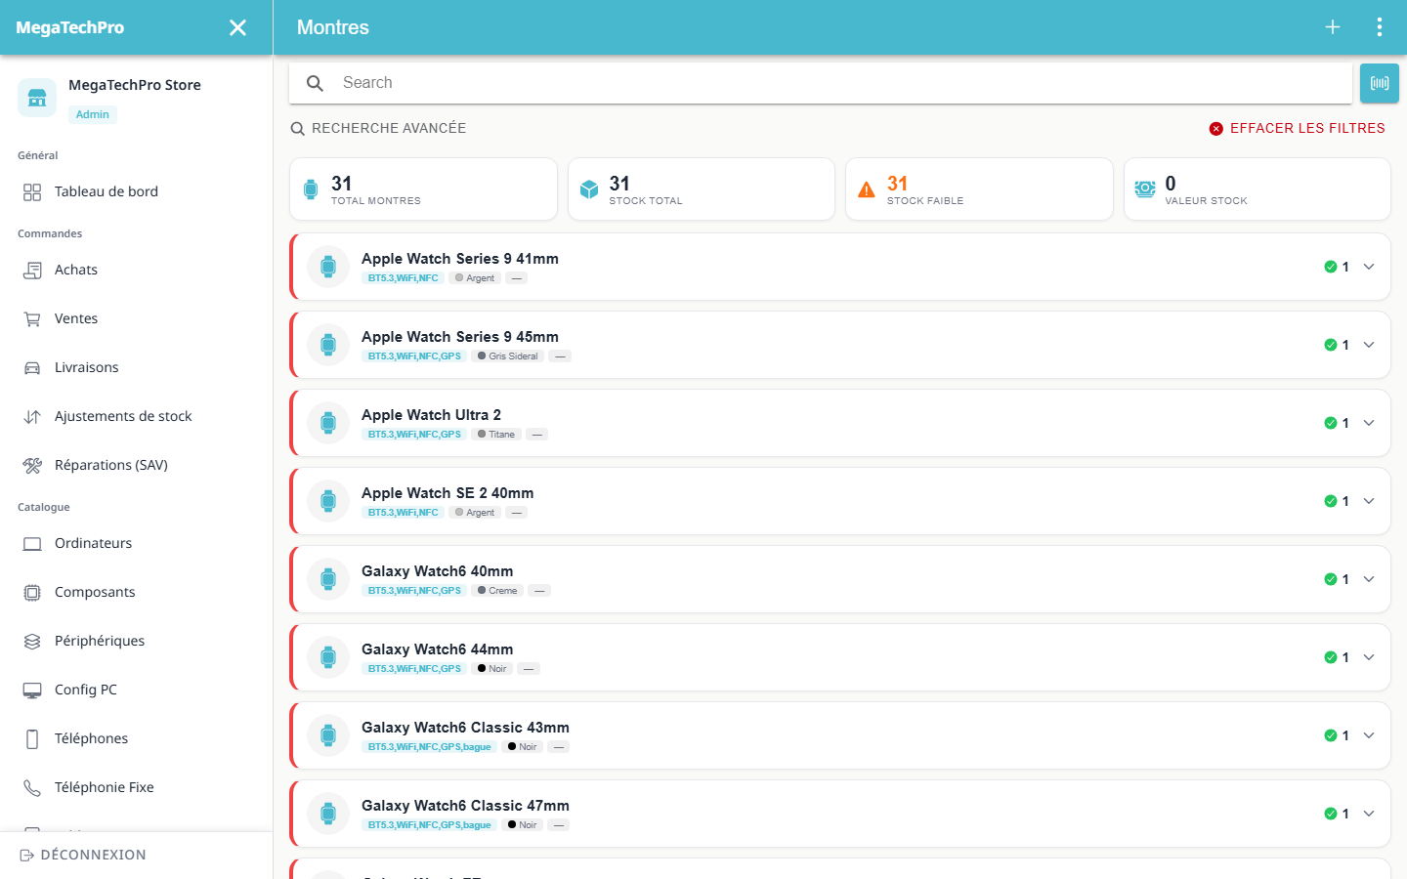
Task: Click the watch icon for Apple Watch Series 9 45mm
Action: tap(328, 345)
